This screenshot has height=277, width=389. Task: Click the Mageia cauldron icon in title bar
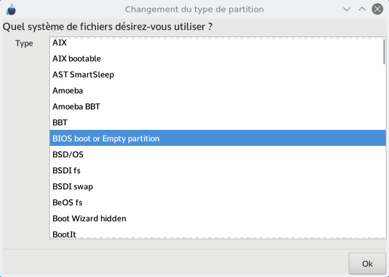tap(11, 9)
